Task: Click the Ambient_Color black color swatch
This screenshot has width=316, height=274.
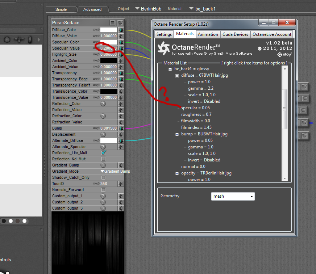Action: (x=109, y=60)
